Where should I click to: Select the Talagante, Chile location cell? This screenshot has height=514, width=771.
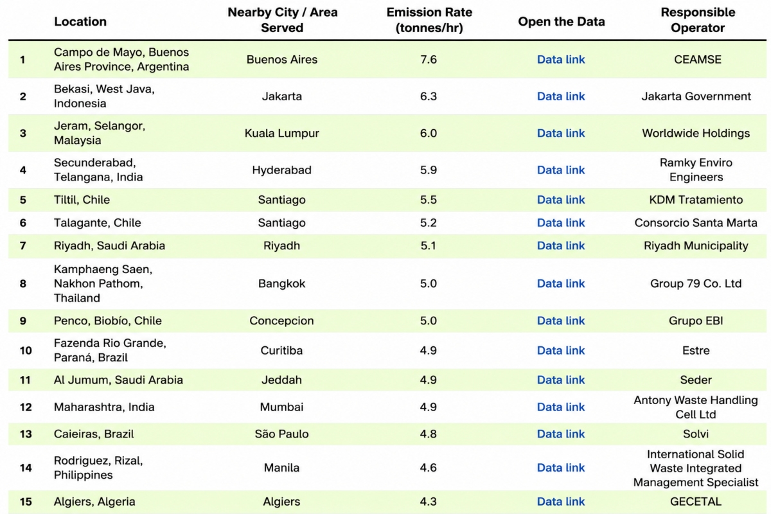coord(98,223)
